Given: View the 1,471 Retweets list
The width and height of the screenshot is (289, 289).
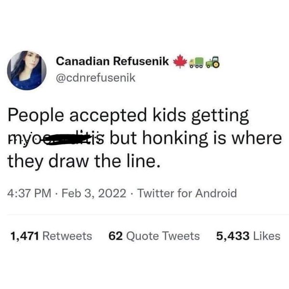Looking at the screenshot, I should 51,236.
